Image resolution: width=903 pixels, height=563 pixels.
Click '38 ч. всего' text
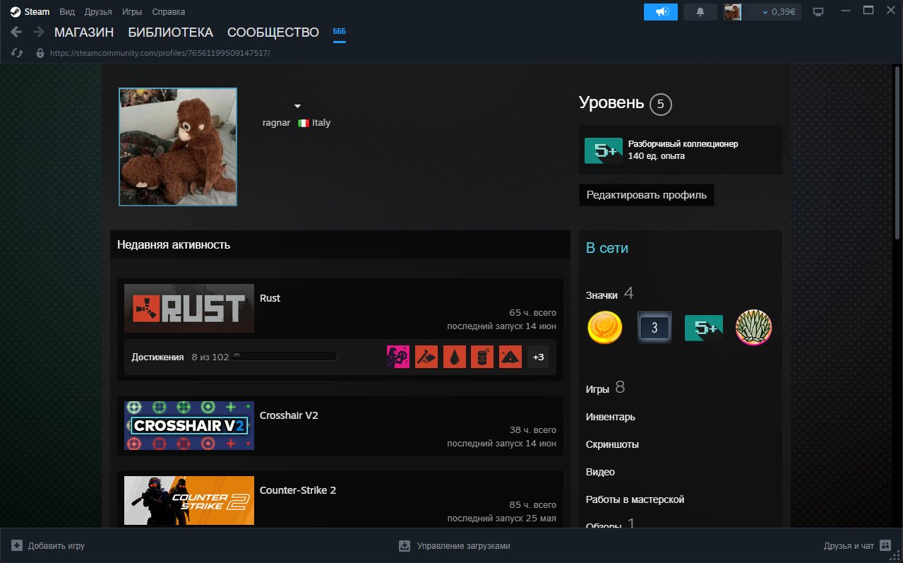point(532,429)
